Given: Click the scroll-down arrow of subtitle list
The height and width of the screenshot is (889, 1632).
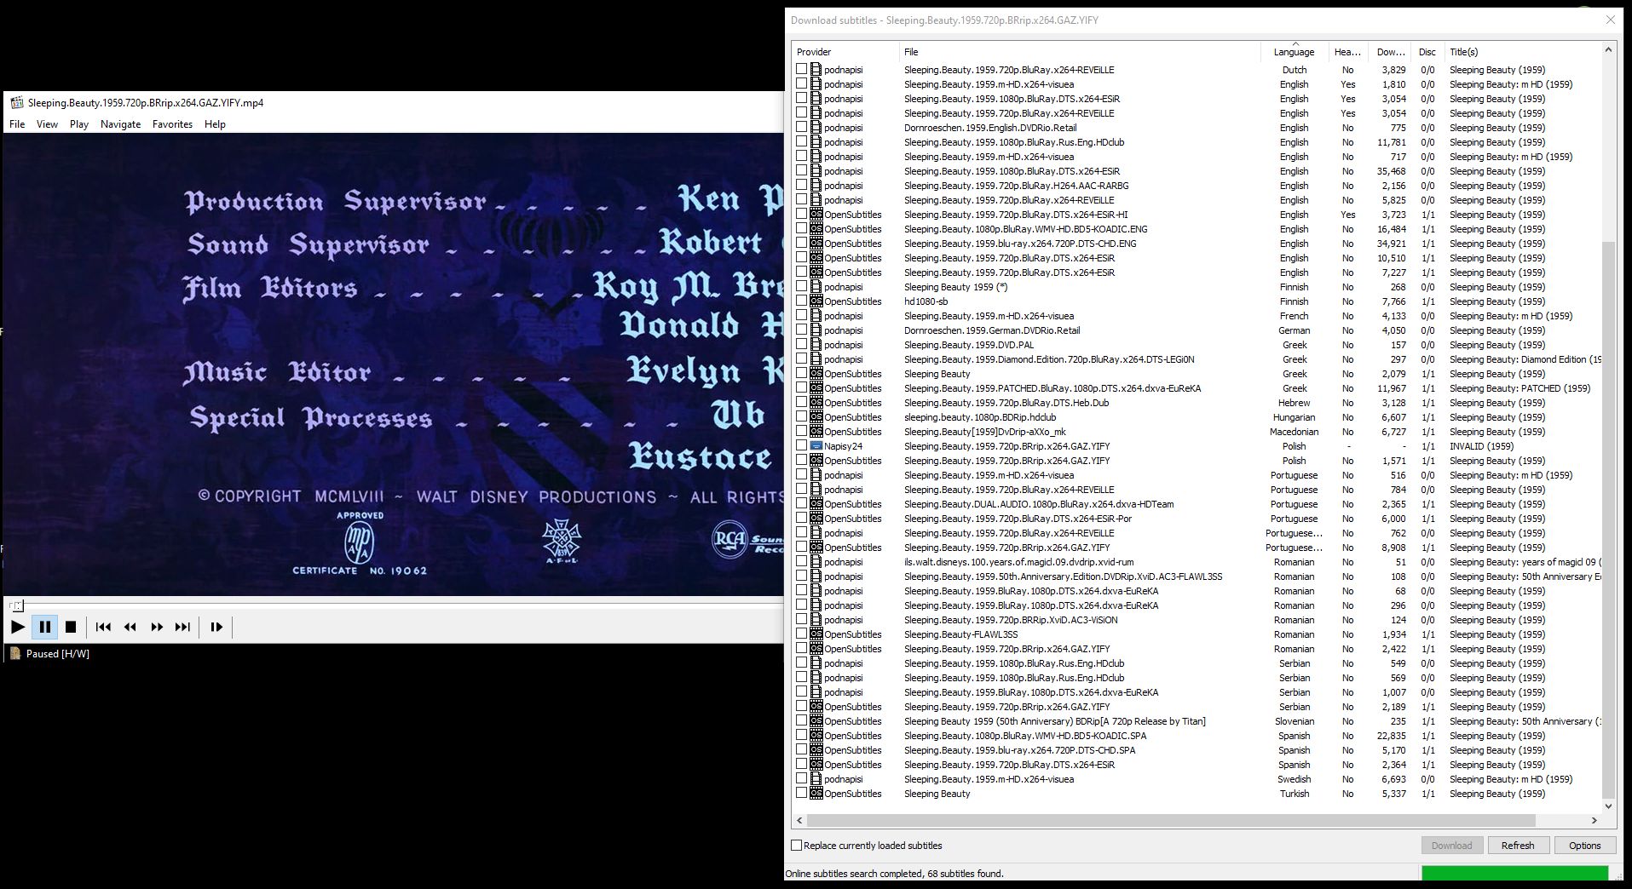Looking at the screenshot, I should click(x=1608, y=806).
